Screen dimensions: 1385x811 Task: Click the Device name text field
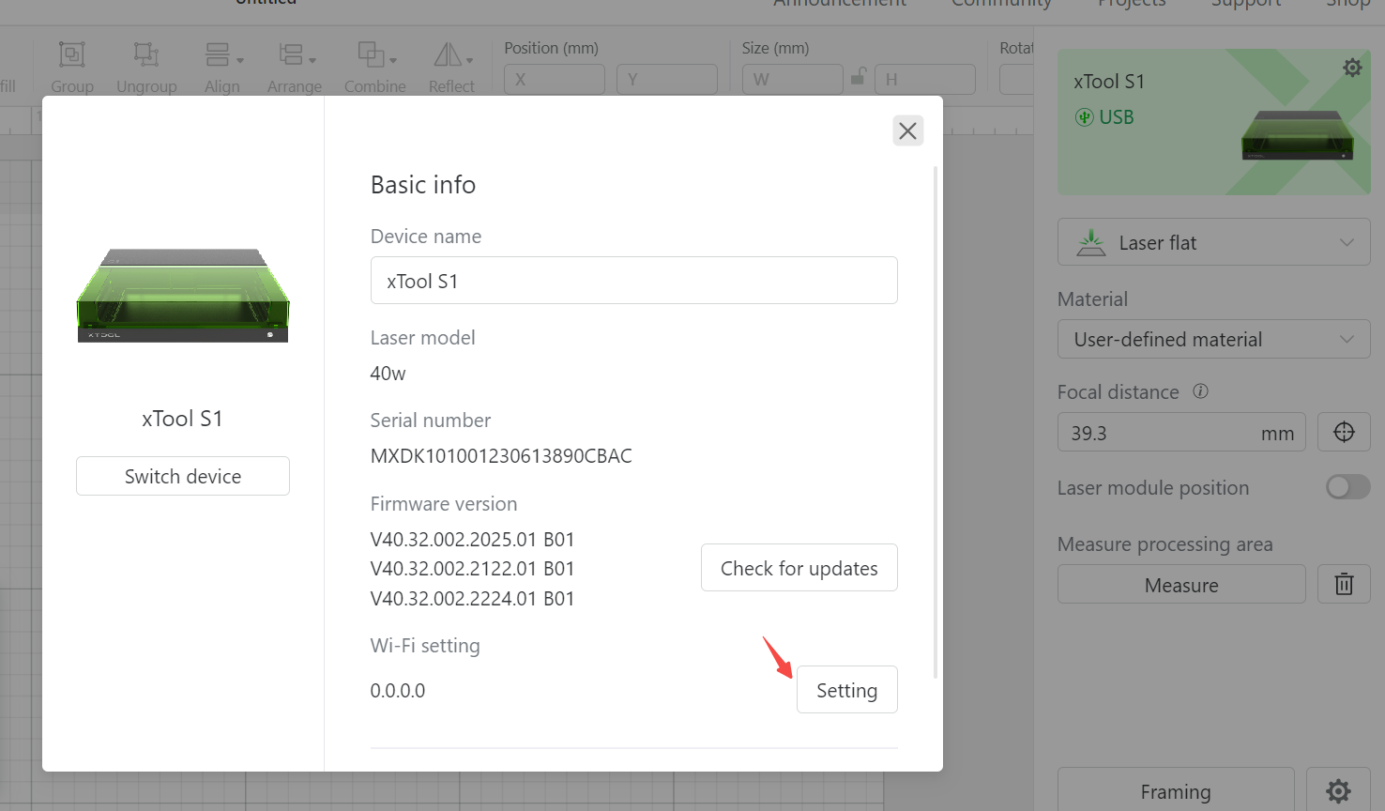point(634,281)
